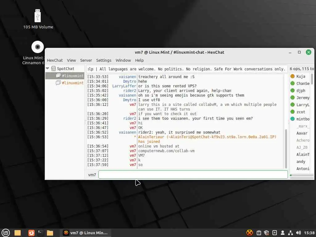Minimize the HexChat window
Image resolution: width=316 pixels, height=237 pixels.
click(290, 52)
